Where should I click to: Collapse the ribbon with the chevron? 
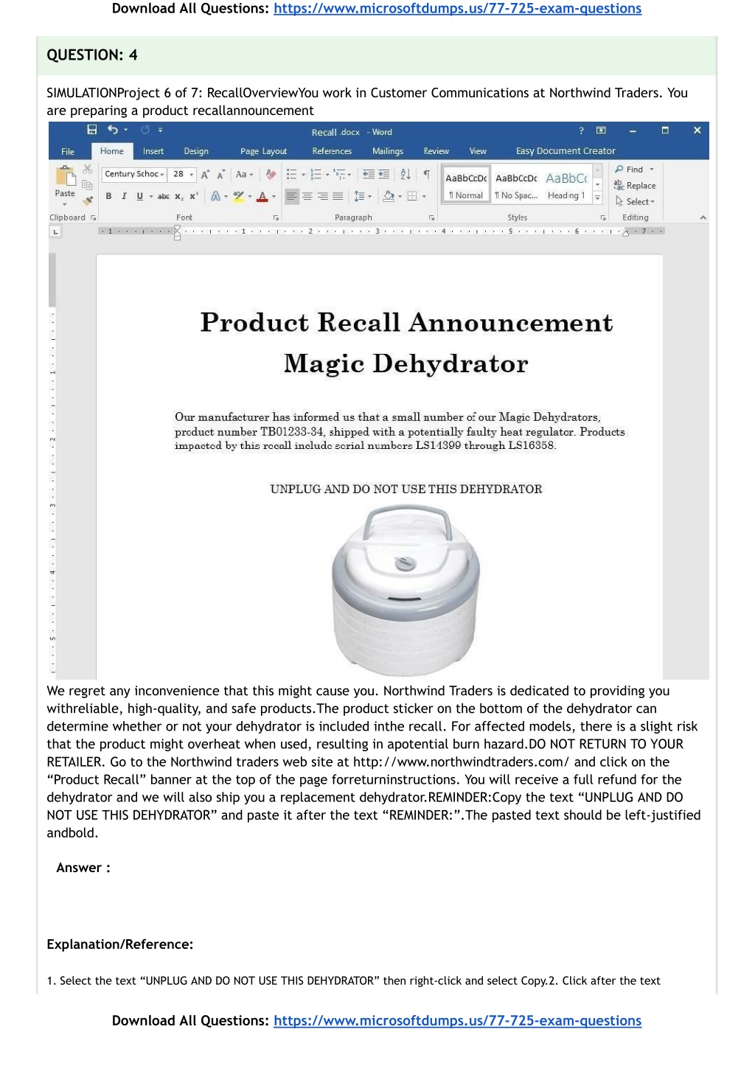pos(703,217)
